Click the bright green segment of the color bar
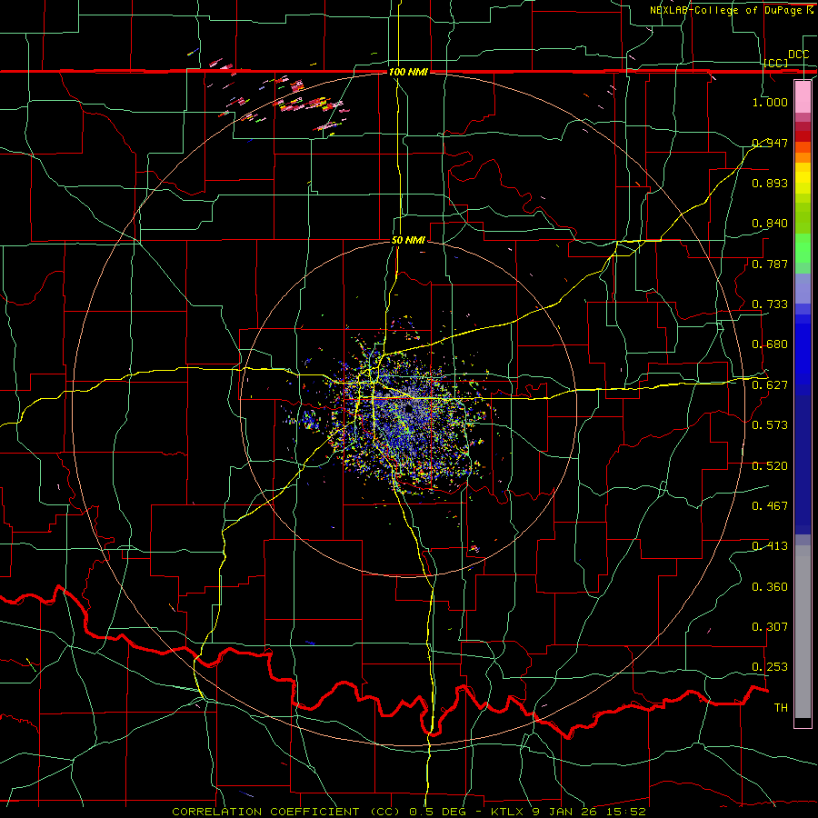818x818 pixels. (803, 248)
